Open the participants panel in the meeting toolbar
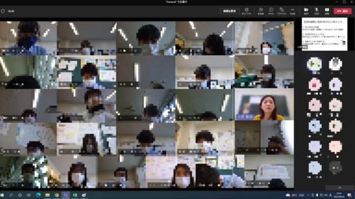355x199 pixels. click(261, 11)
